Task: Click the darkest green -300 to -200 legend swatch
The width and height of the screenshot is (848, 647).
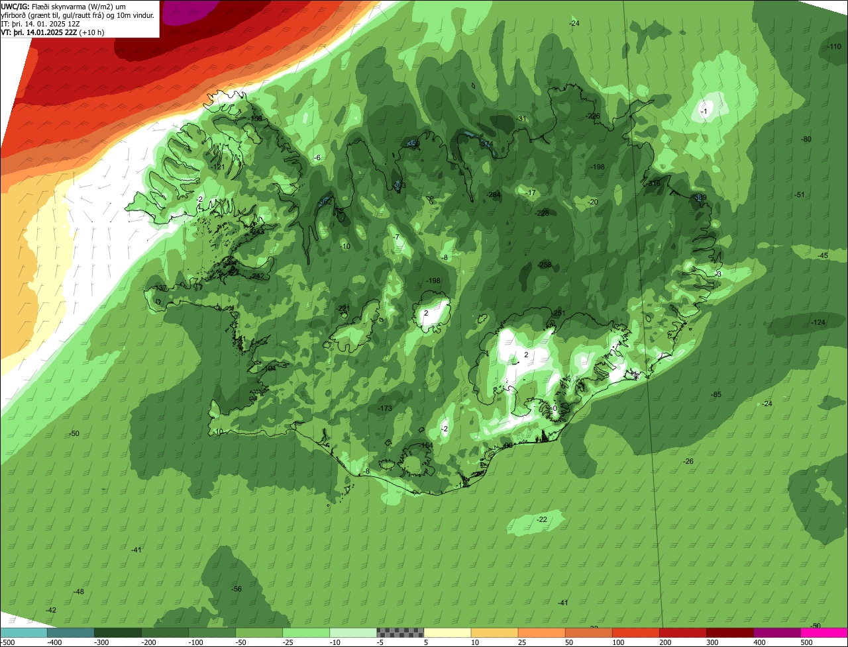Action: tap(118, 632)
